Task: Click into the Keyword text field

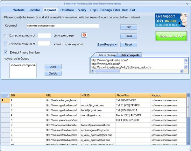Action: point(62,25)
